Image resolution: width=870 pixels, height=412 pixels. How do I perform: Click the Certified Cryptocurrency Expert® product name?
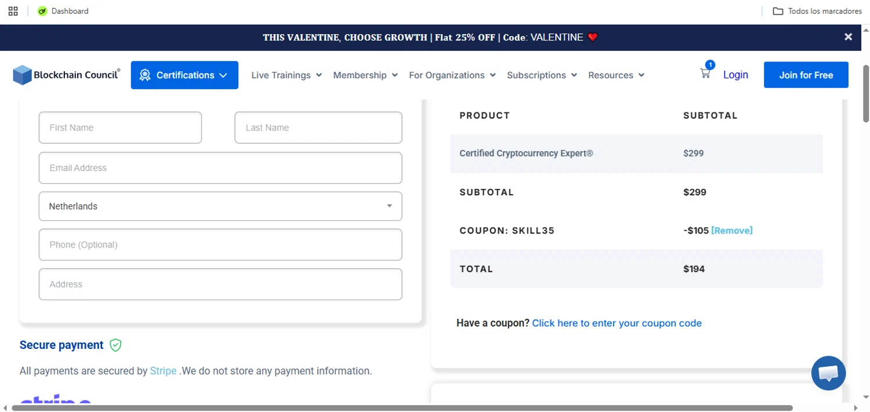coord(526,154)
